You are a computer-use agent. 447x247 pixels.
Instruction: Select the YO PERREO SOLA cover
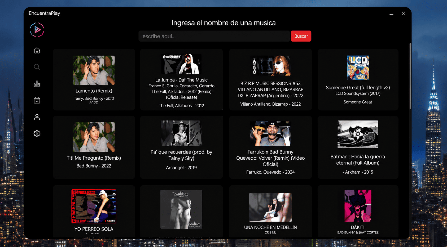(x=94, y=206)
